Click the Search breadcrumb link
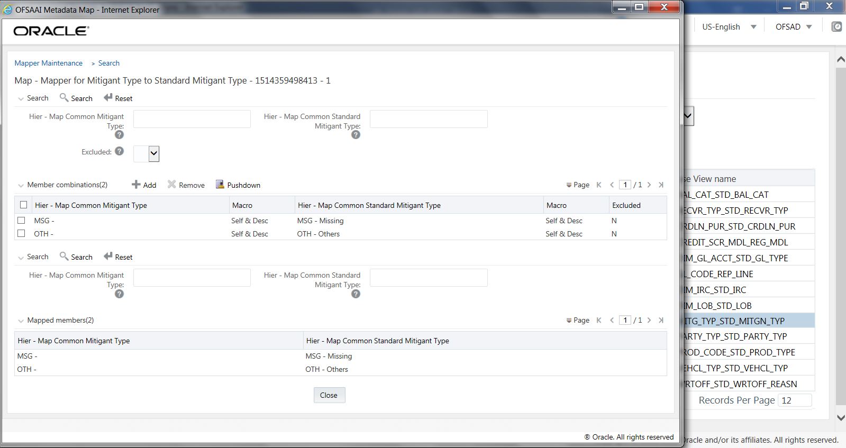This screenshot has height=448, width=846. point(109,63)
